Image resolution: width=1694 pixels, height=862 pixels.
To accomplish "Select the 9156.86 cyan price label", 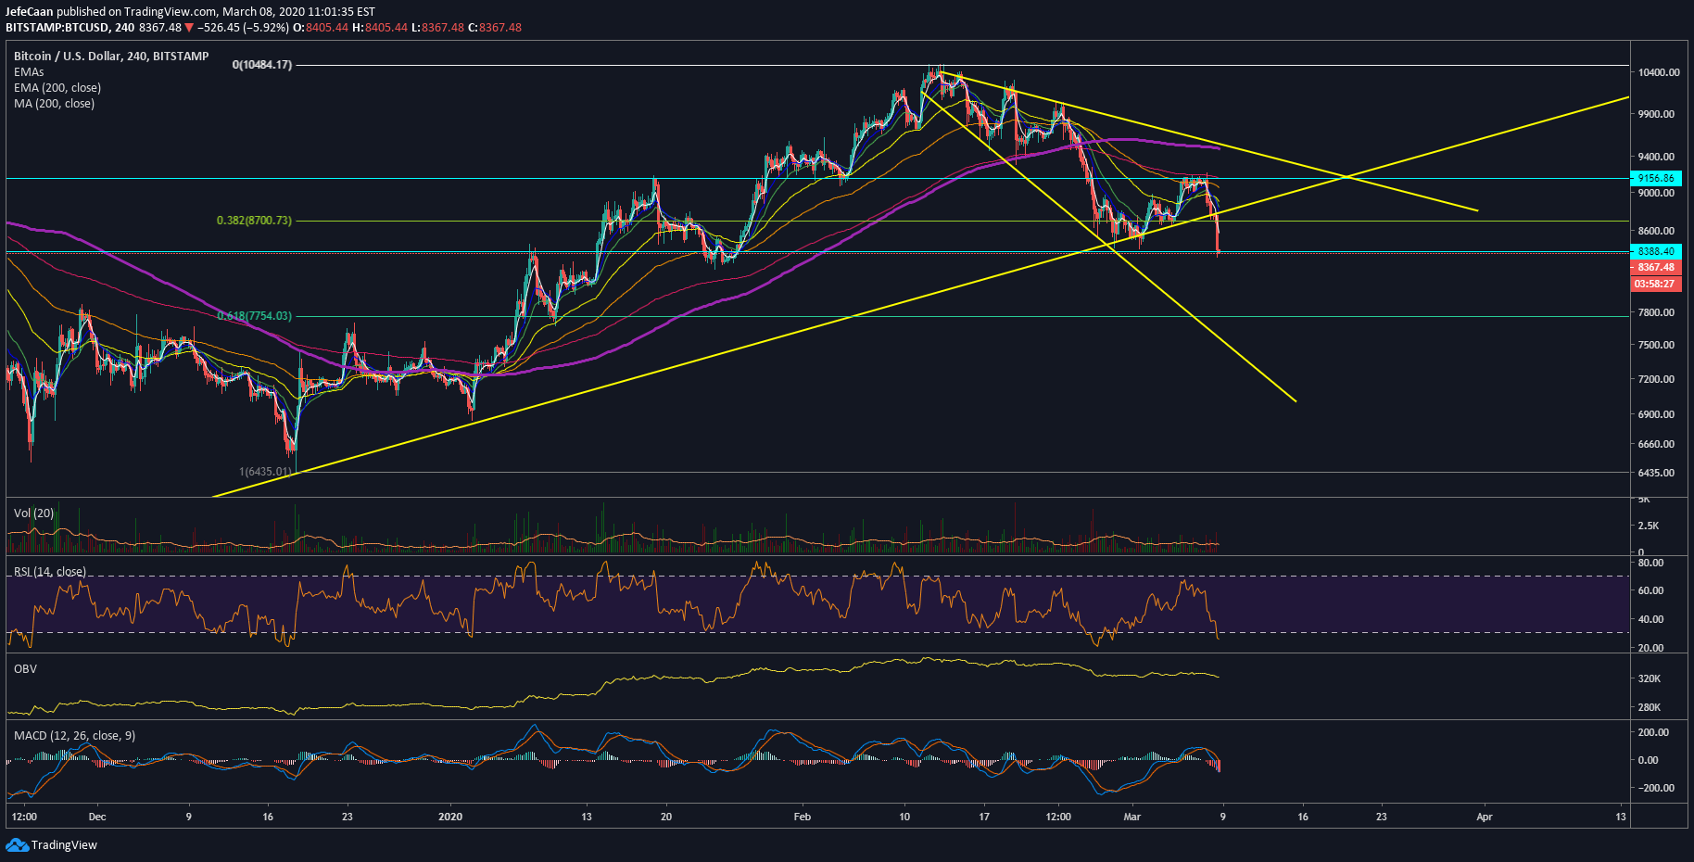I will click(x=1656, y=178).
